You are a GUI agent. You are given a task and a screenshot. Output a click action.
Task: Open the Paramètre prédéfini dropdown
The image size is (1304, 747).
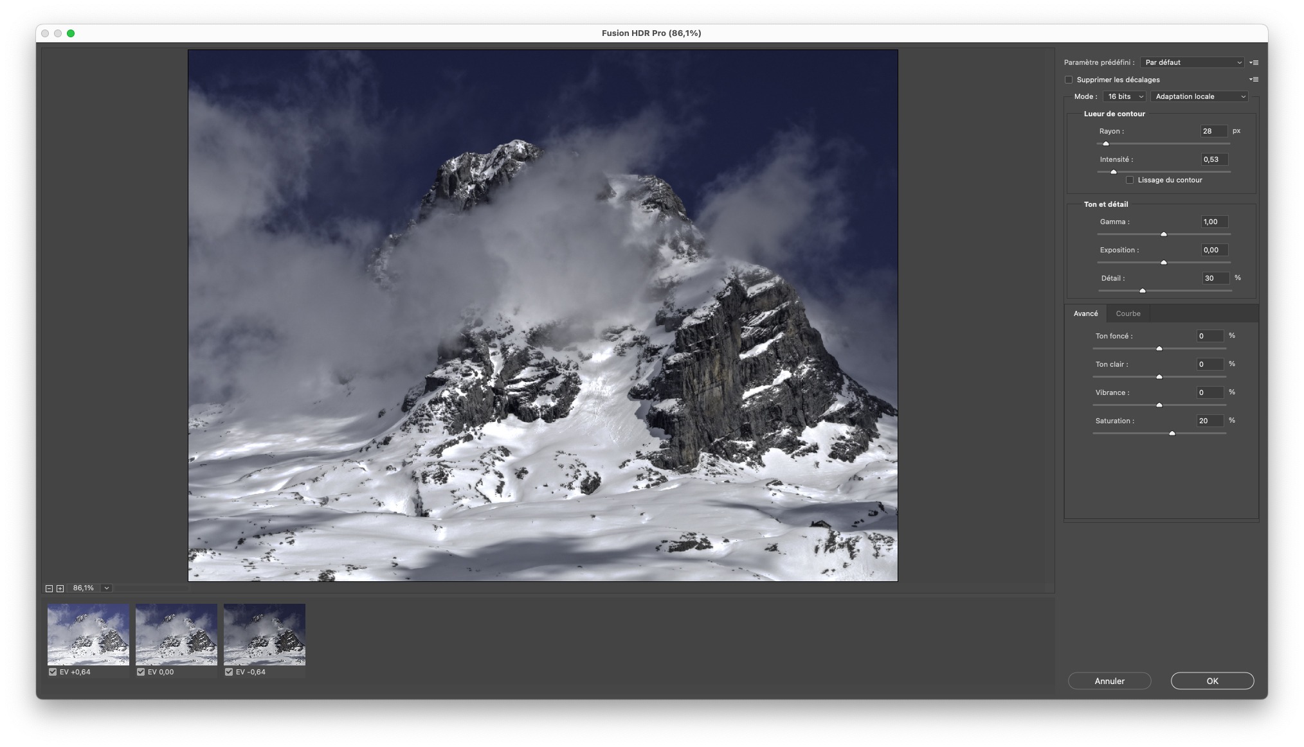click(x=1193, y=62)
